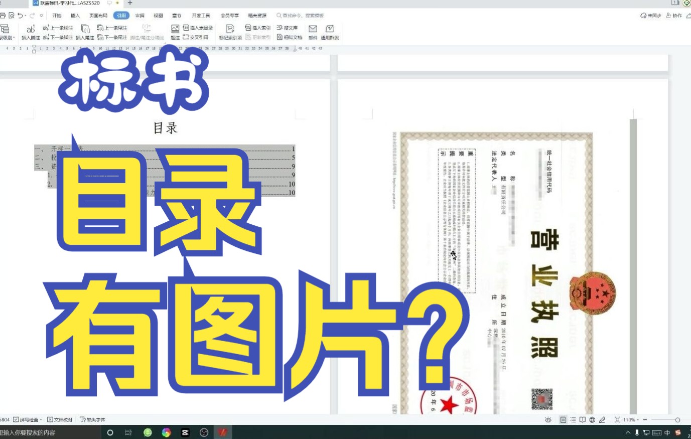
Task: Select web layout globe icon
Action: coord(592,419)
